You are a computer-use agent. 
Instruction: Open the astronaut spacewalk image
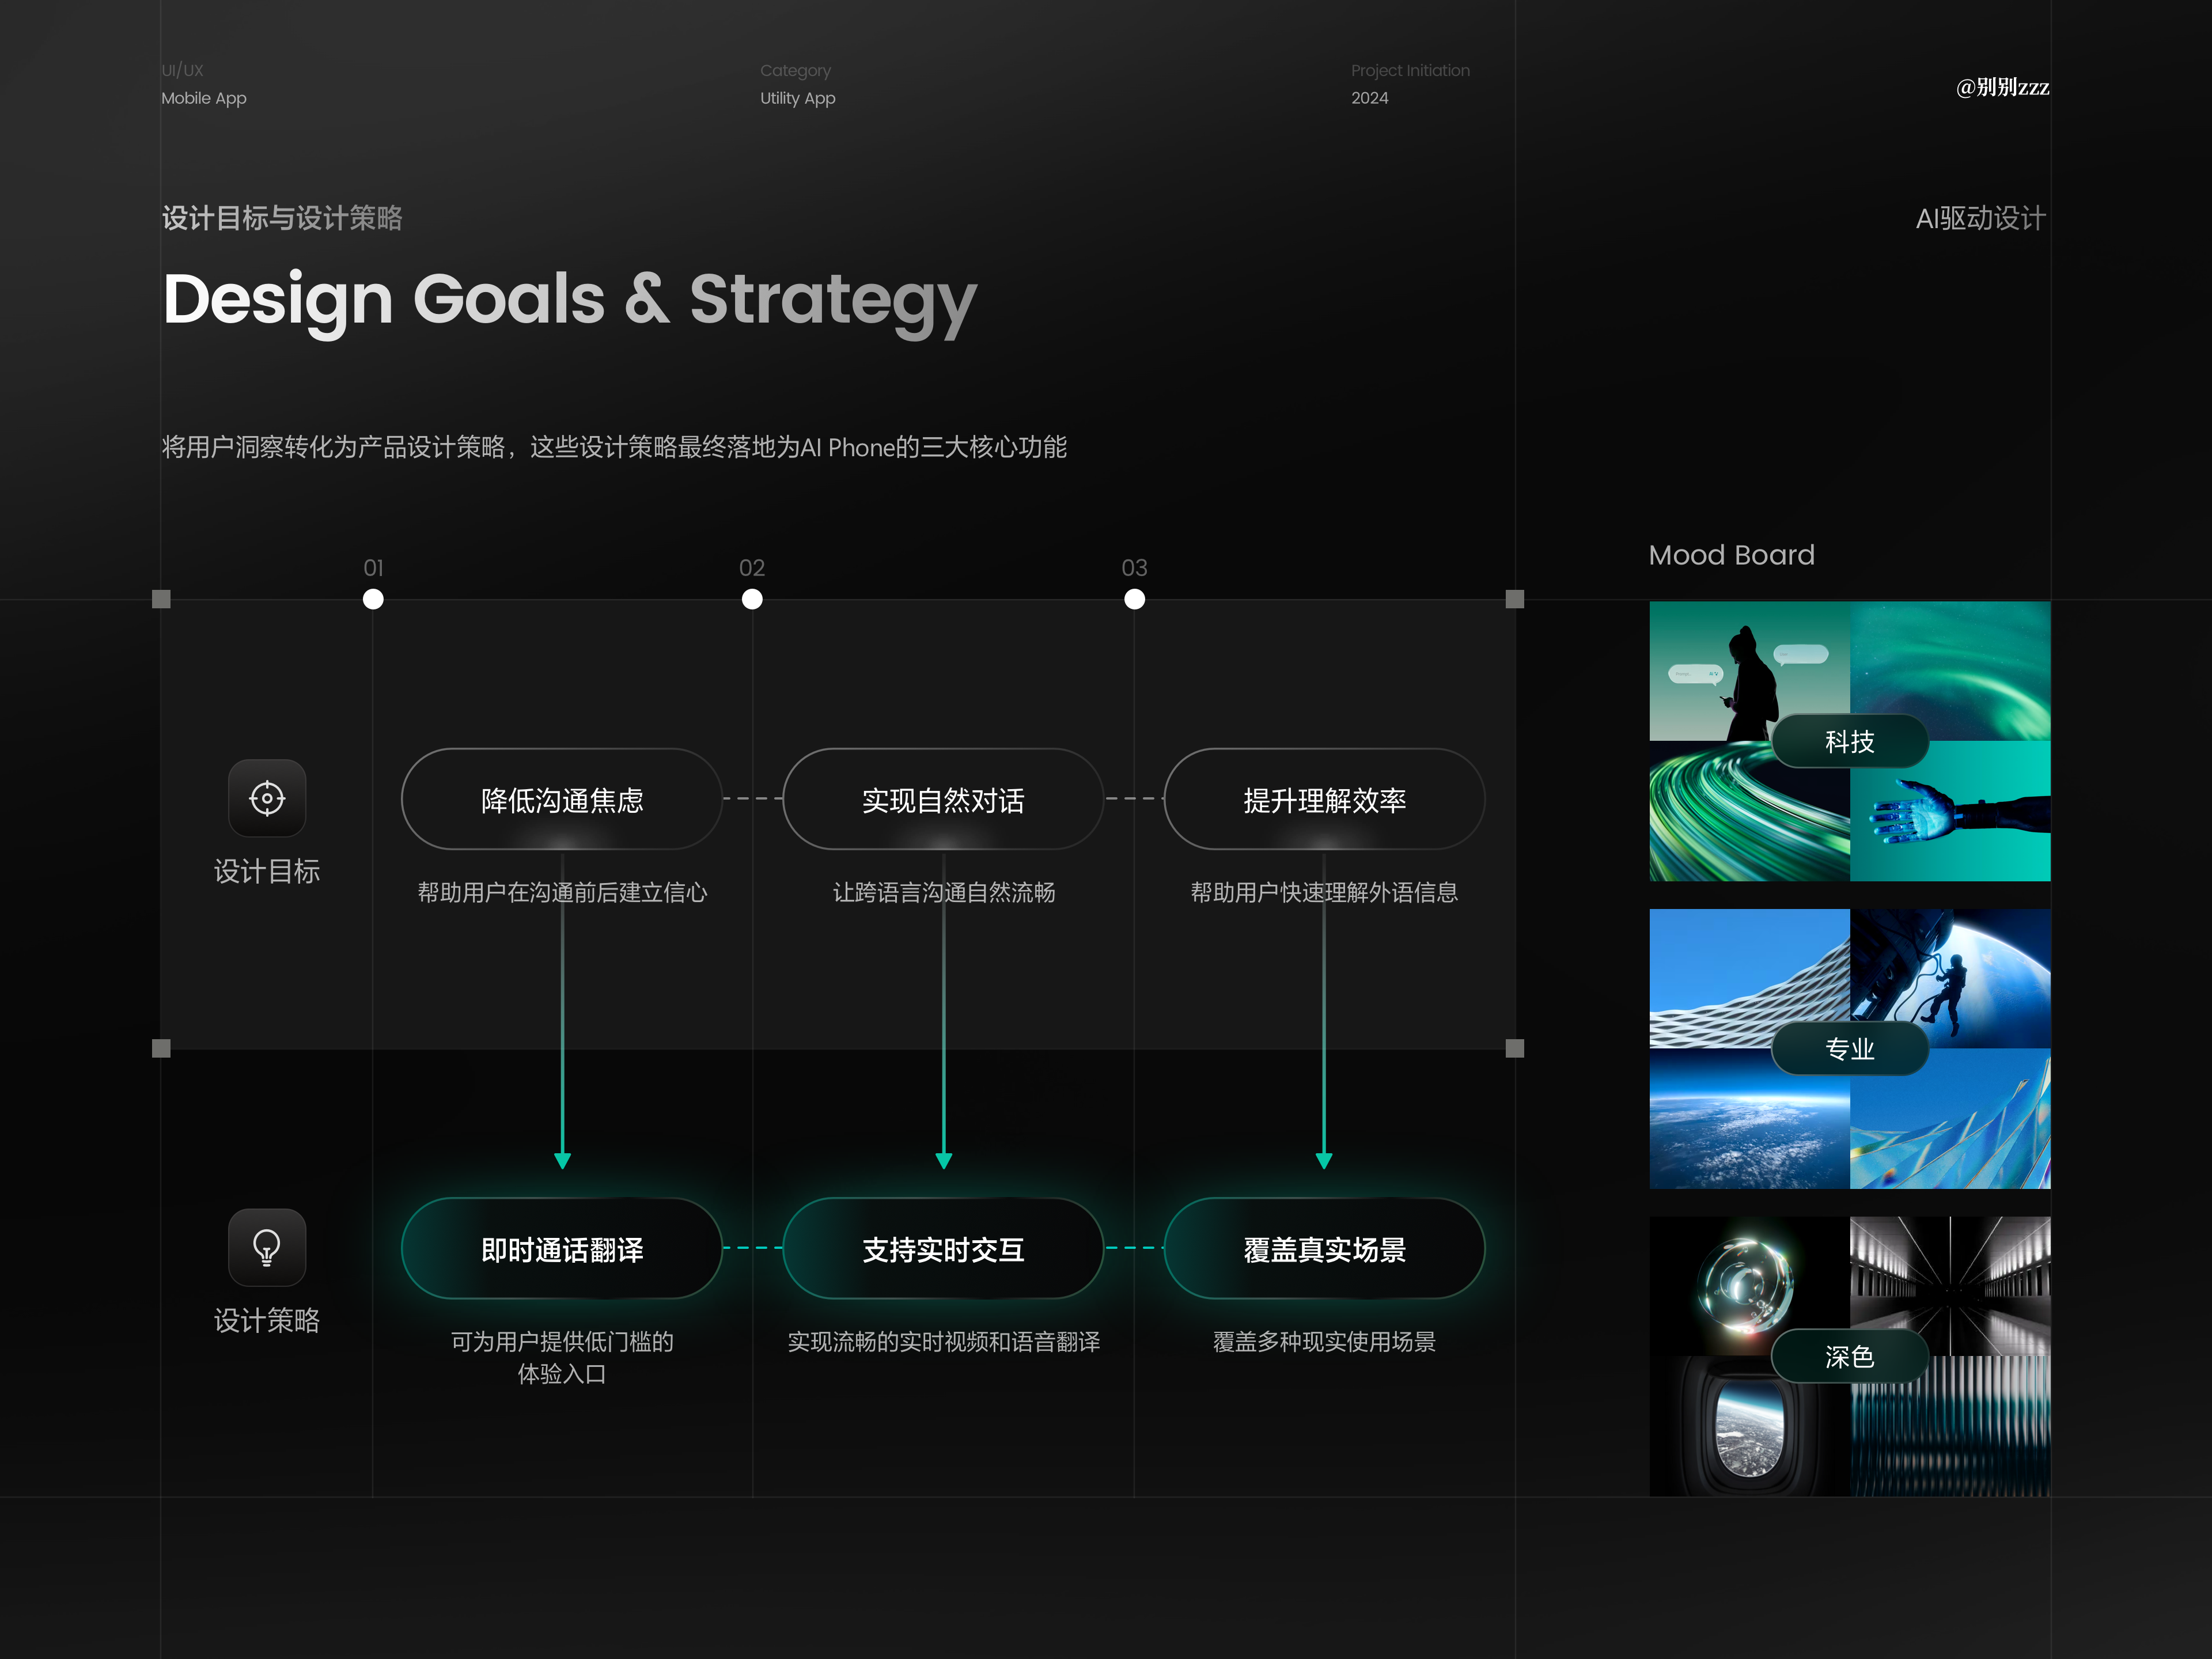[x=1950, y=978]
